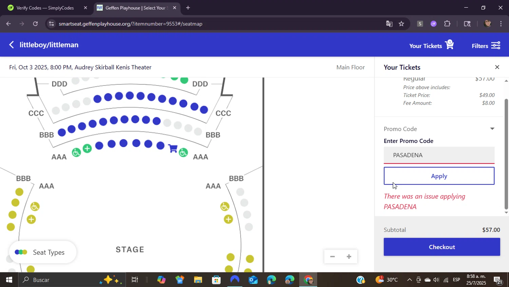Screen dimensions: 509x287
Task: Open Outlook from the taskbar
Action: tap(253, 280)
